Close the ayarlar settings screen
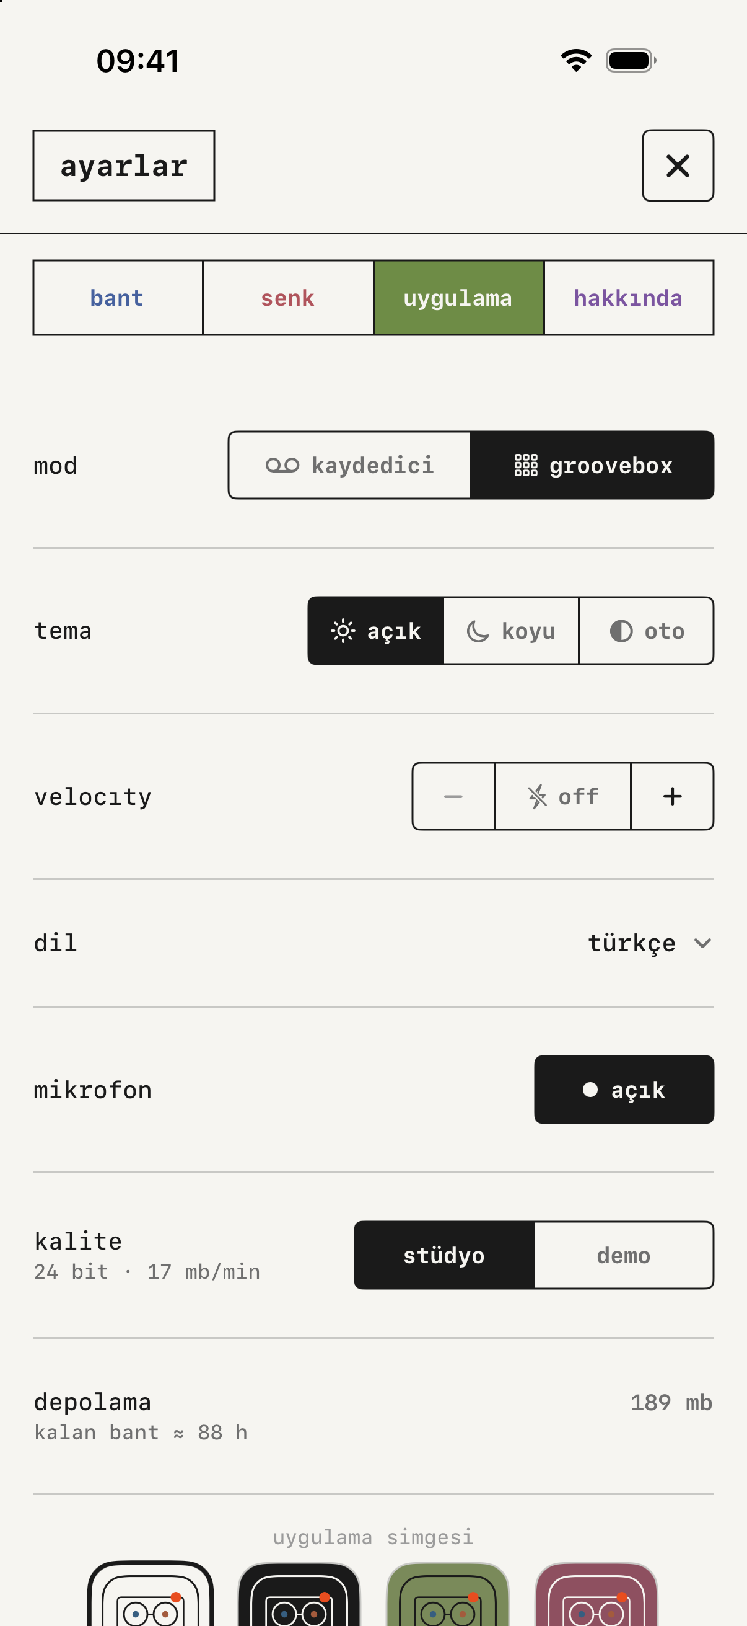747x1626 pixels. pos(678,166)
